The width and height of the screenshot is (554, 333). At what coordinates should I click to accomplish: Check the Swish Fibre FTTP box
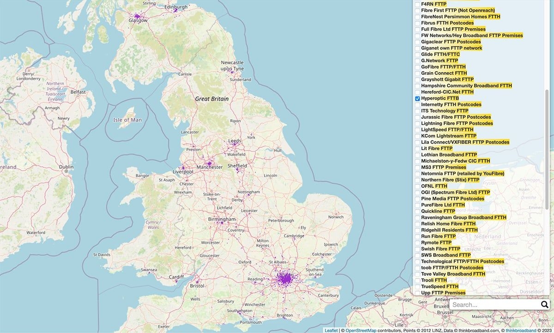(x=417, y=249)
